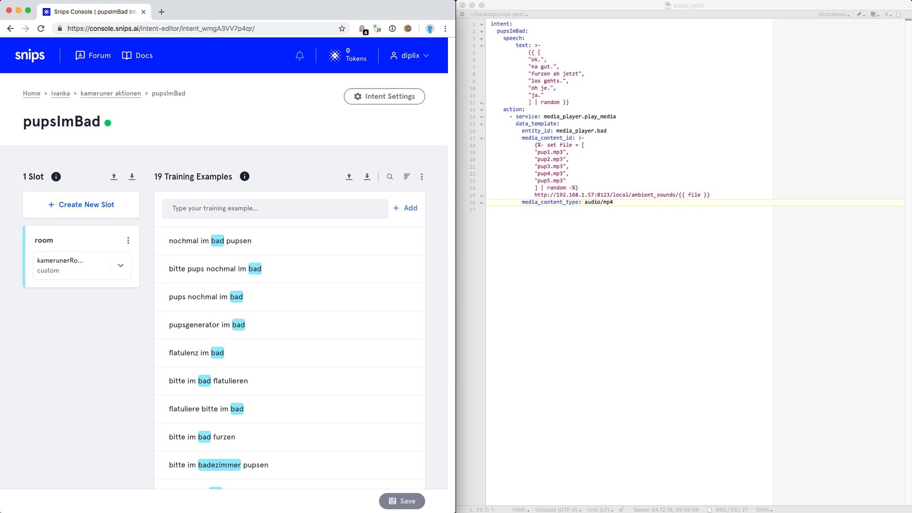Open Unix (LF) line endings dropdown

pos(600,509)
